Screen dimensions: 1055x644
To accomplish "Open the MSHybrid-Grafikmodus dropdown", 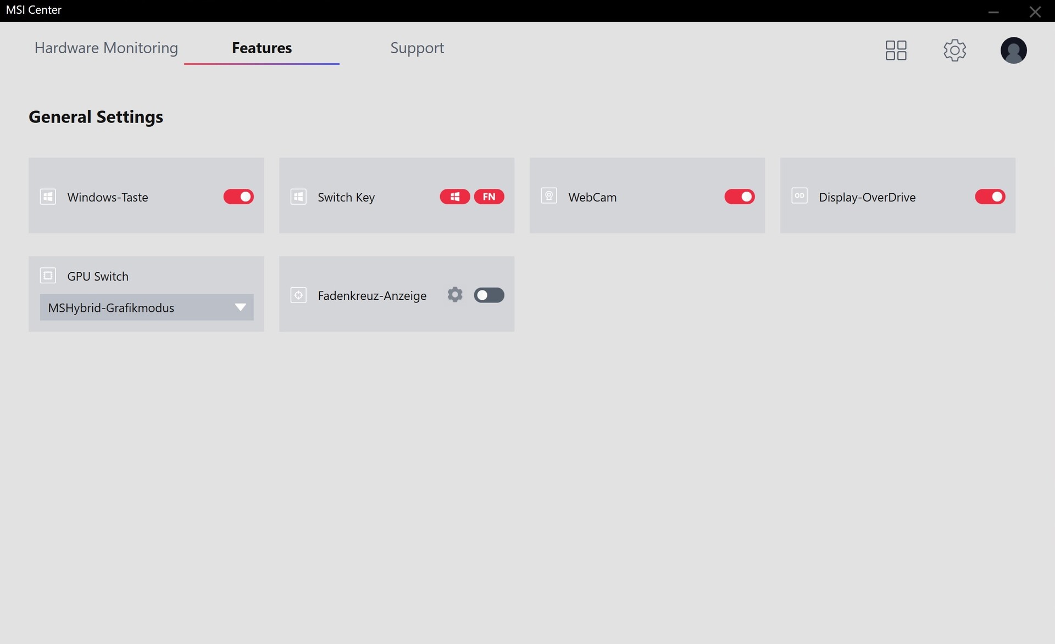I will point(147,307).
